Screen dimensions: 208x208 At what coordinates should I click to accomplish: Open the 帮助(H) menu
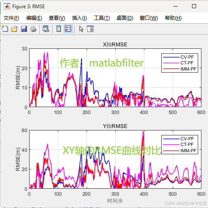point(173,18)
